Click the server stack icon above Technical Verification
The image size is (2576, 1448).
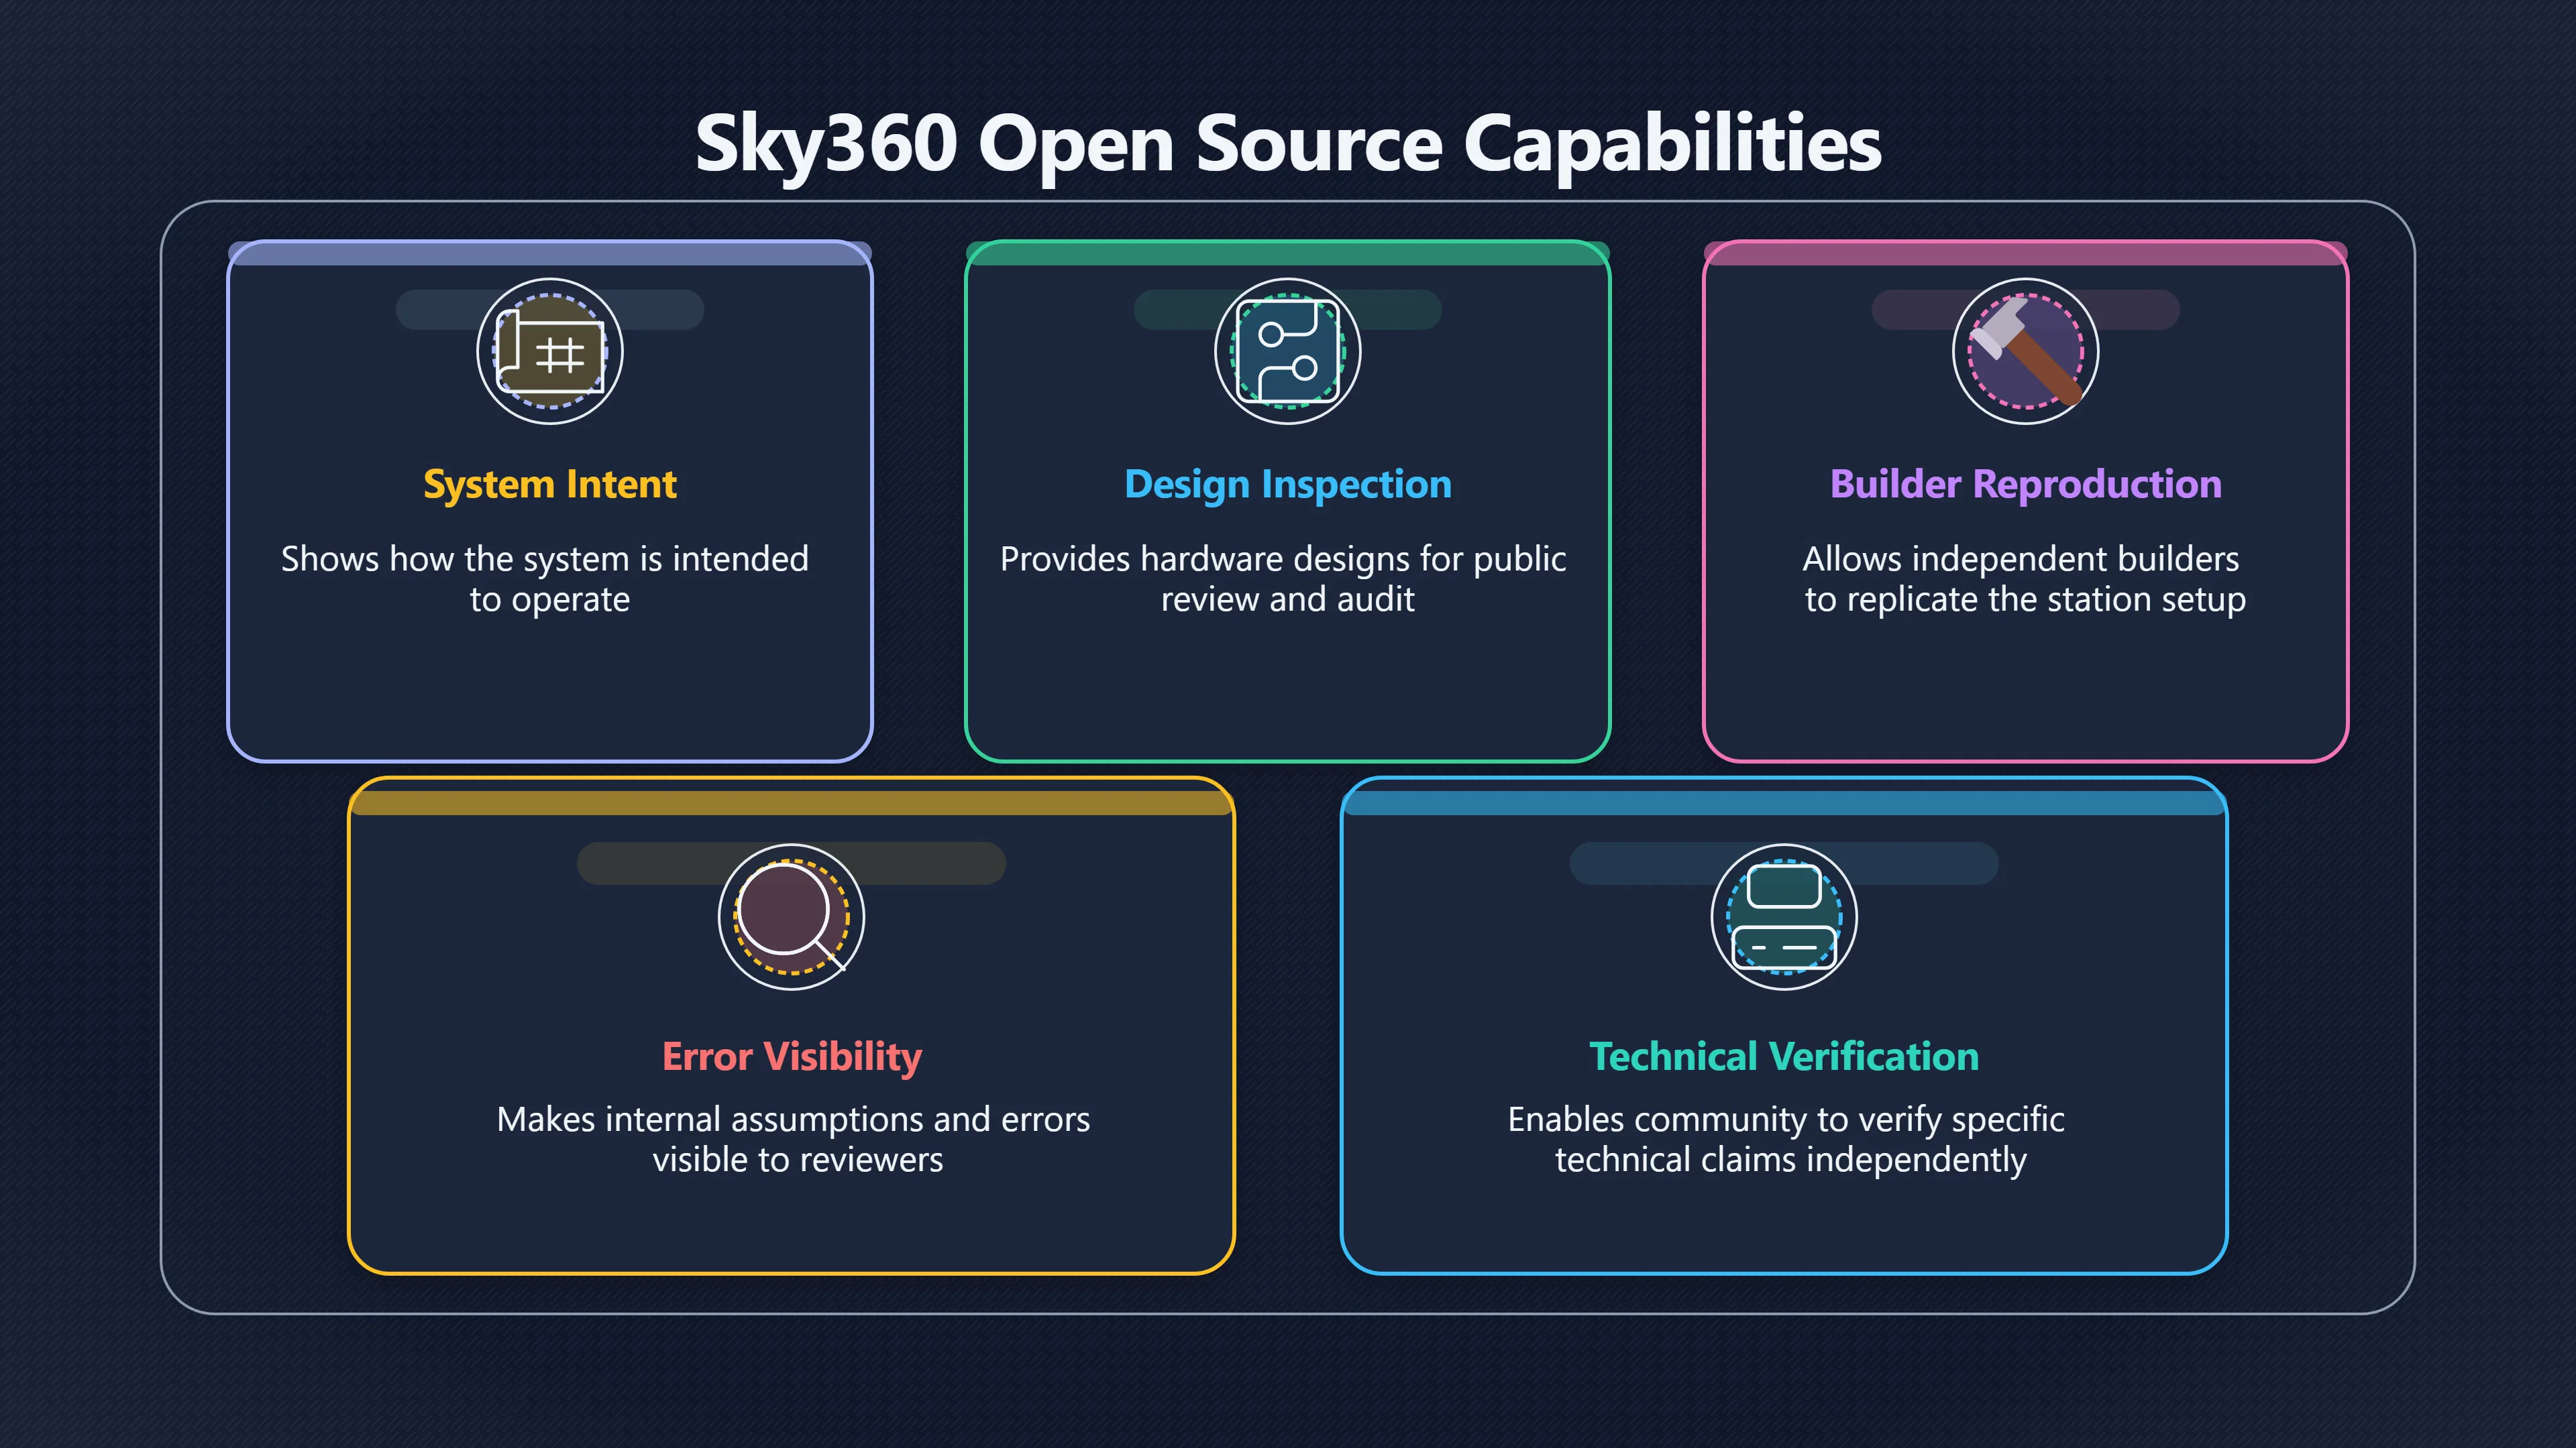[x=1784, y=916]
